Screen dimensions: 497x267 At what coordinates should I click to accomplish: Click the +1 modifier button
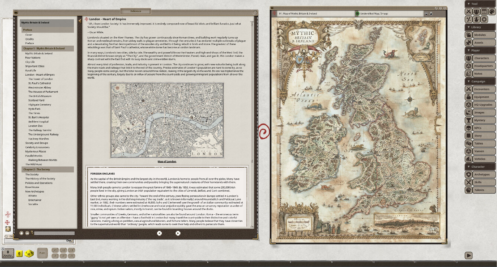coord(55,250)
